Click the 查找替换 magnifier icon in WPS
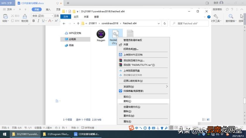 click(x=231, y=16)
